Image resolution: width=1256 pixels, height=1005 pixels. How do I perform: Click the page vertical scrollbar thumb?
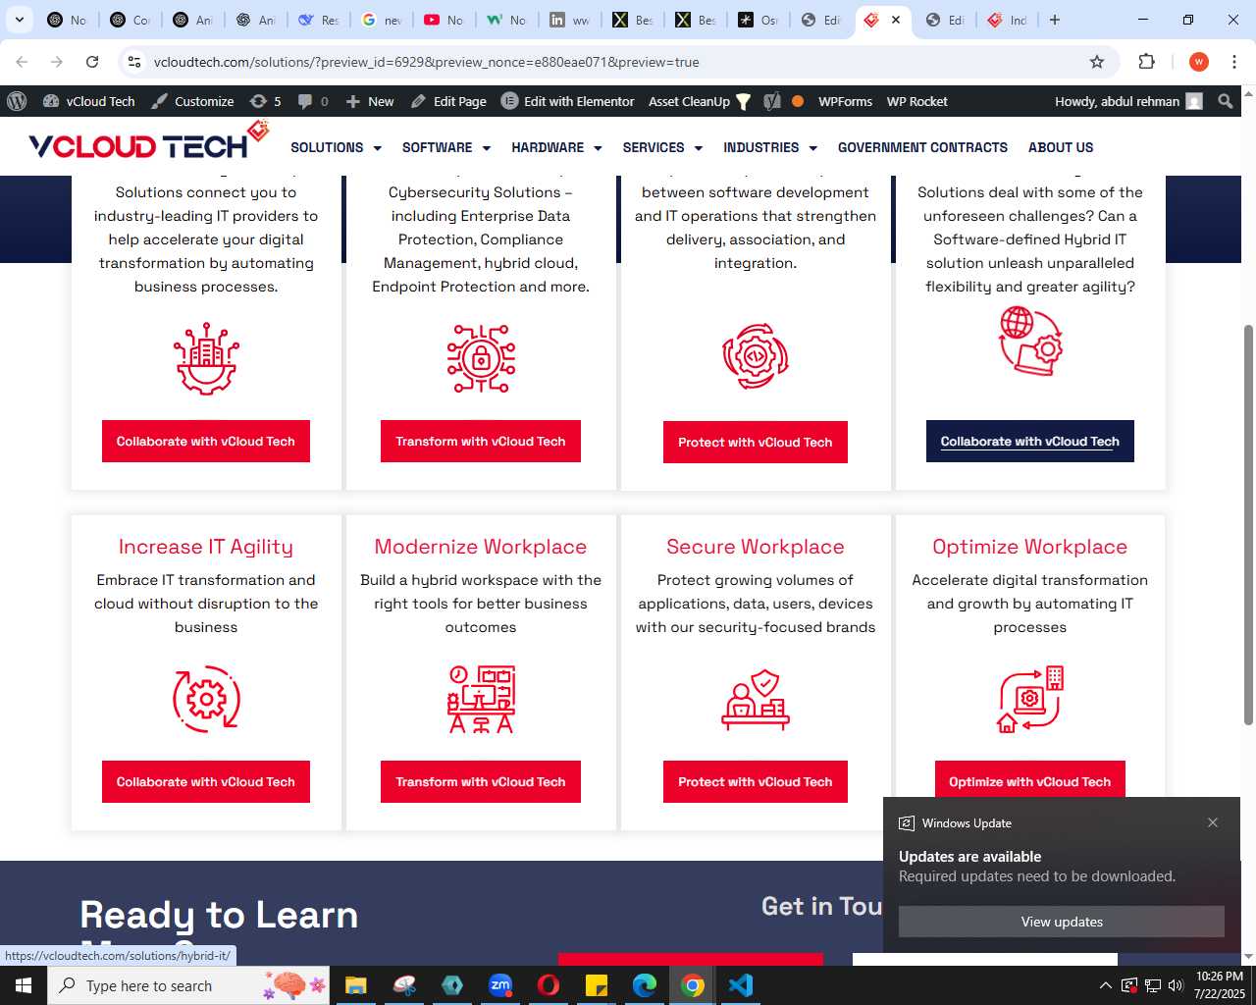pyautogui.click(x=1248, y=525)
